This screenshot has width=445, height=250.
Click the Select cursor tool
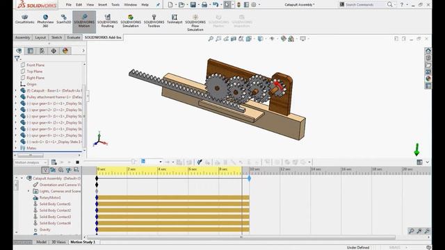[227, 5]
